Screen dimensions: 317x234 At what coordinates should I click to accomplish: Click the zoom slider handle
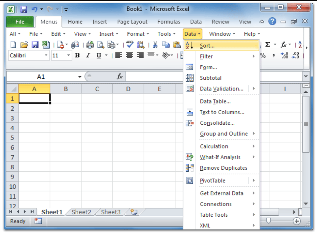(x=268, y=221)
